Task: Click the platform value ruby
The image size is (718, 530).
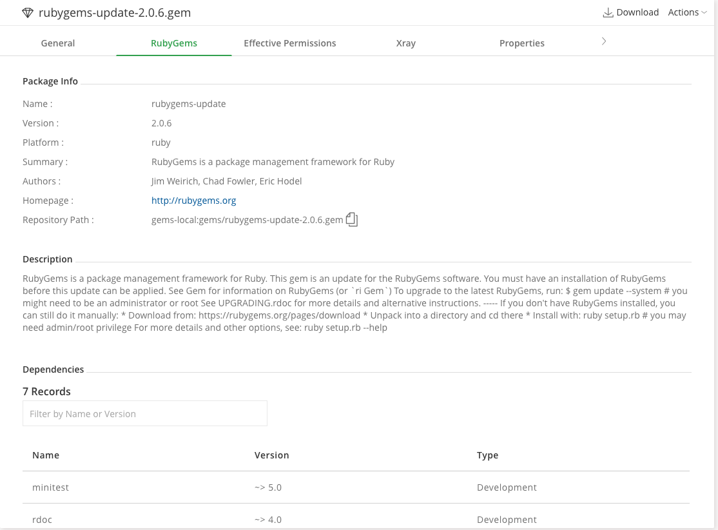Action: point(160,142)
